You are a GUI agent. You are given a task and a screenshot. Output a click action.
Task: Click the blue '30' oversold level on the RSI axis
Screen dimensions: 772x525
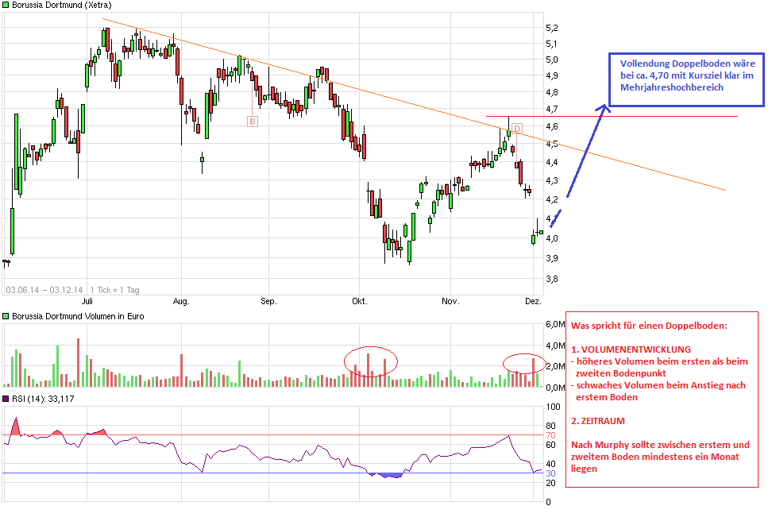(x=550, y=473)
